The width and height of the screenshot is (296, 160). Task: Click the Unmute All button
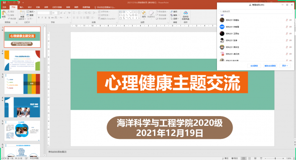click(270, 66)
